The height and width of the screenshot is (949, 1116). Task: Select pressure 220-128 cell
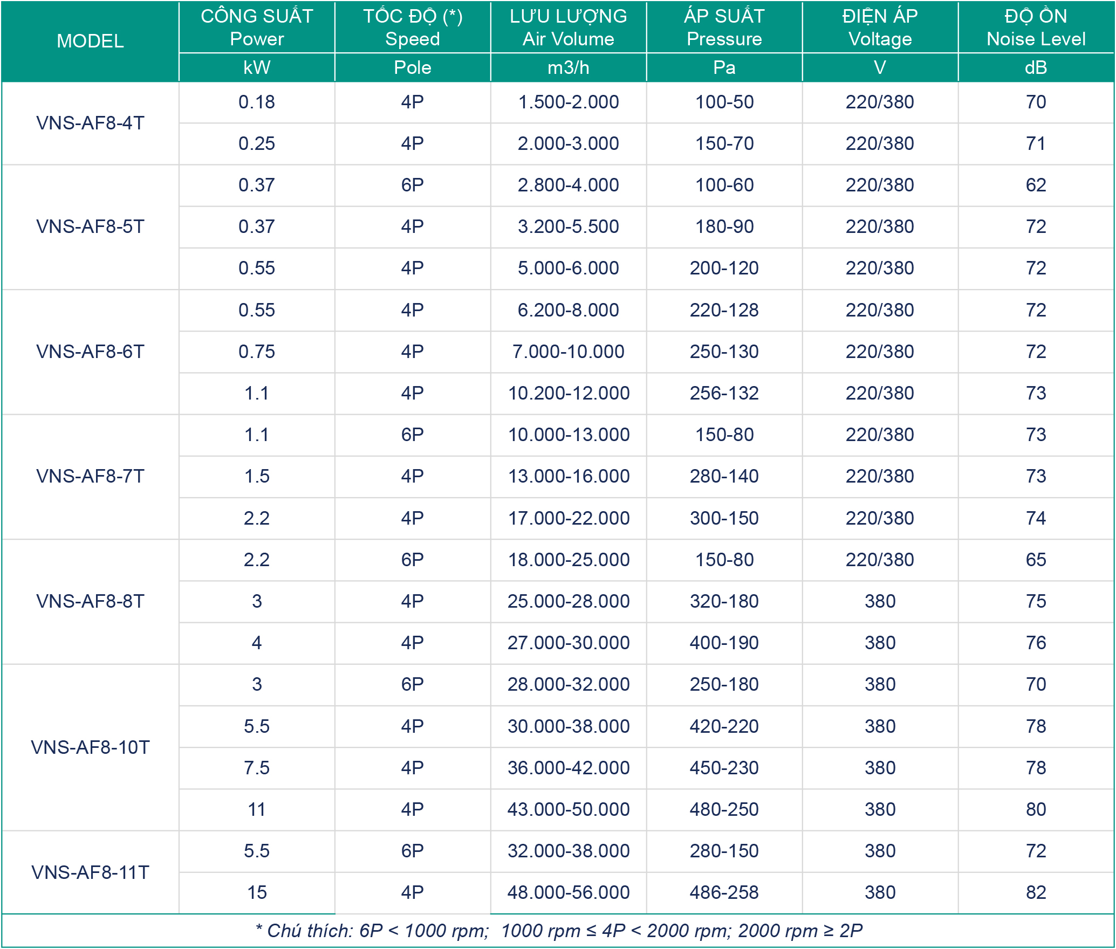click(724, 310)
